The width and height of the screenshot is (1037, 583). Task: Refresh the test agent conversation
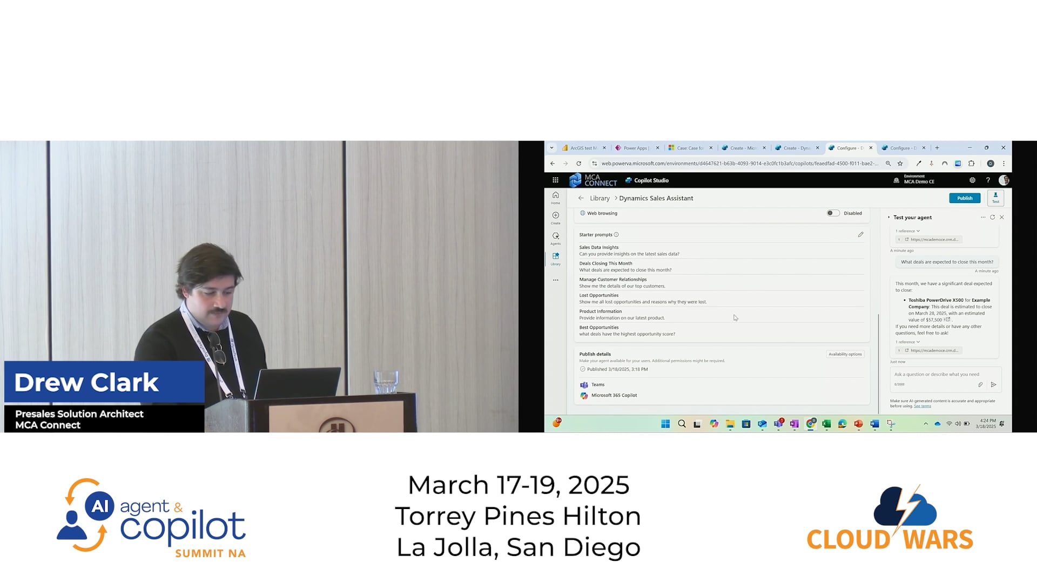pos(992,218)
